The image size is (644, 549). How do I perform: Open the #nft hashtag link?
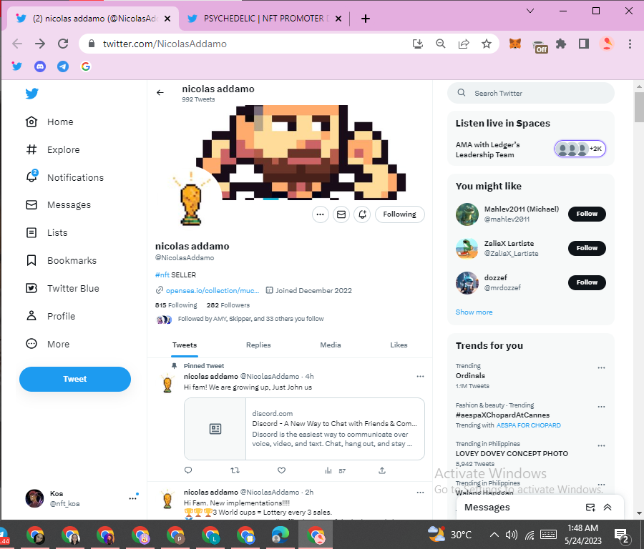(x=162, y=275)
